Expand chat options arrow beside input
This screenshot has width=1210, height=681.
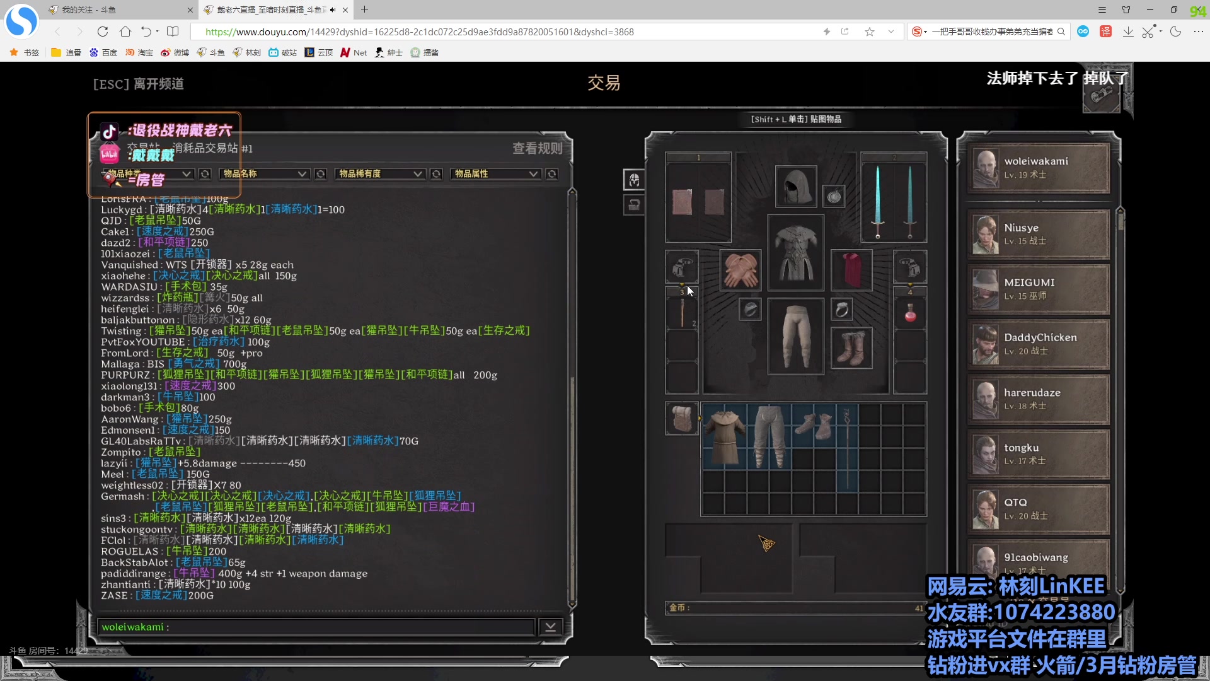[x=550, y=627]
